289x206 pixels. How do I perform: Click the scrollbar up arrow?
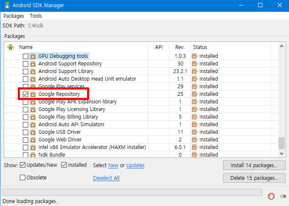281,46
